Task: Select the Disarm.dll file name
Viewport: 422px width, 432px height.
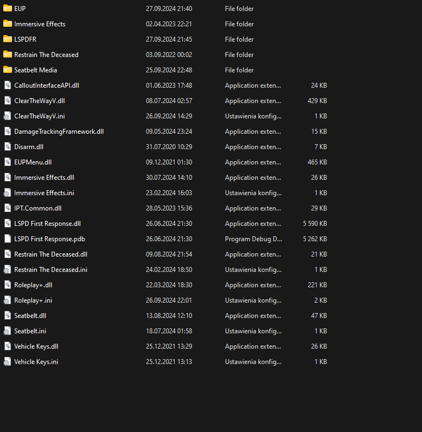Action: click(x=29, y=147)
